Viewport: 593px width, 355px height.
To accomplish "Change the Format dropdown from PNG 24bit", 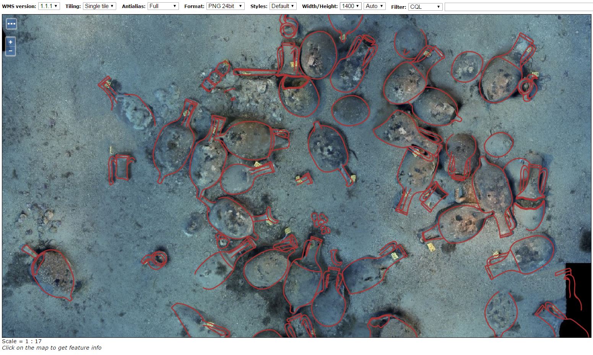I will (x=225, y=6).
